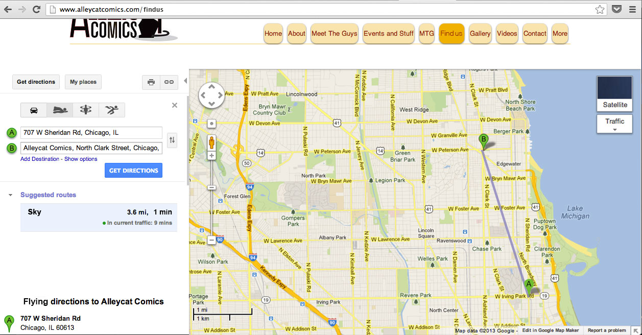Click the browser back arrow

point(8,9)
